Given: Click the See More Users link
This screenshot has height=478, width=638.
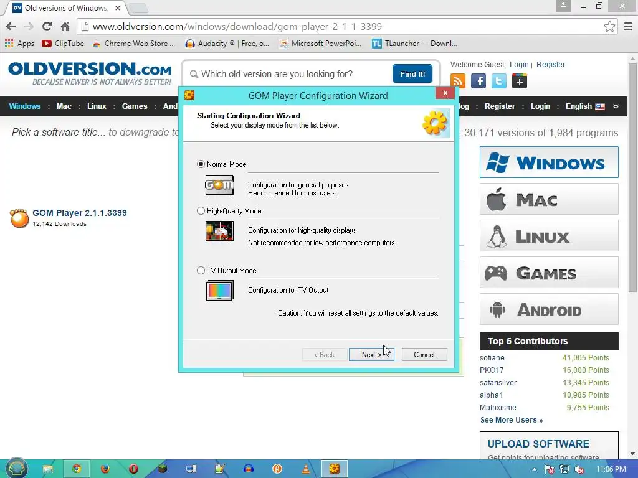Looking at the screenshot, I should 512,420.
